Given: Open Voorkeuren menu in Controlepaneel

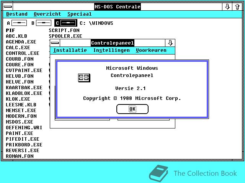Looking at the screenshot, I should 151,50.
